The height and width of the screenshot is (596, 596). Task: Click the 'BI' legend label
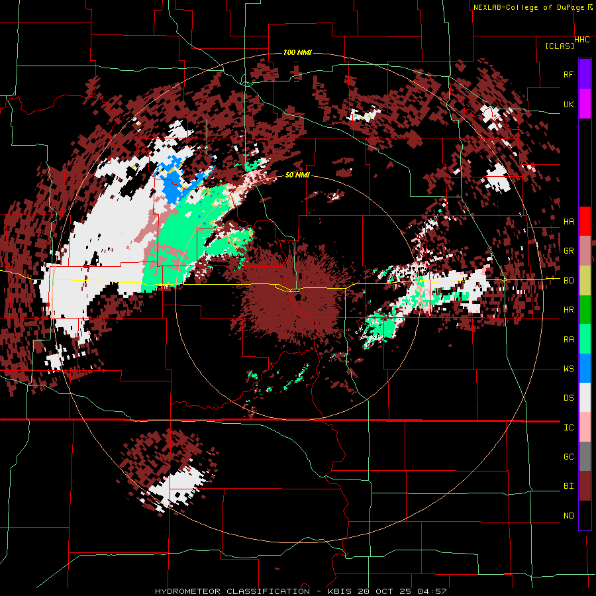[x=569, y=486]
